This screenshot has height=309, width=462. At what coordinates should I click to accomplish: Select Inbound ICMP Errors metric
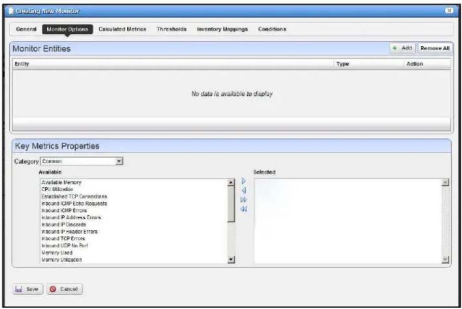64,211
